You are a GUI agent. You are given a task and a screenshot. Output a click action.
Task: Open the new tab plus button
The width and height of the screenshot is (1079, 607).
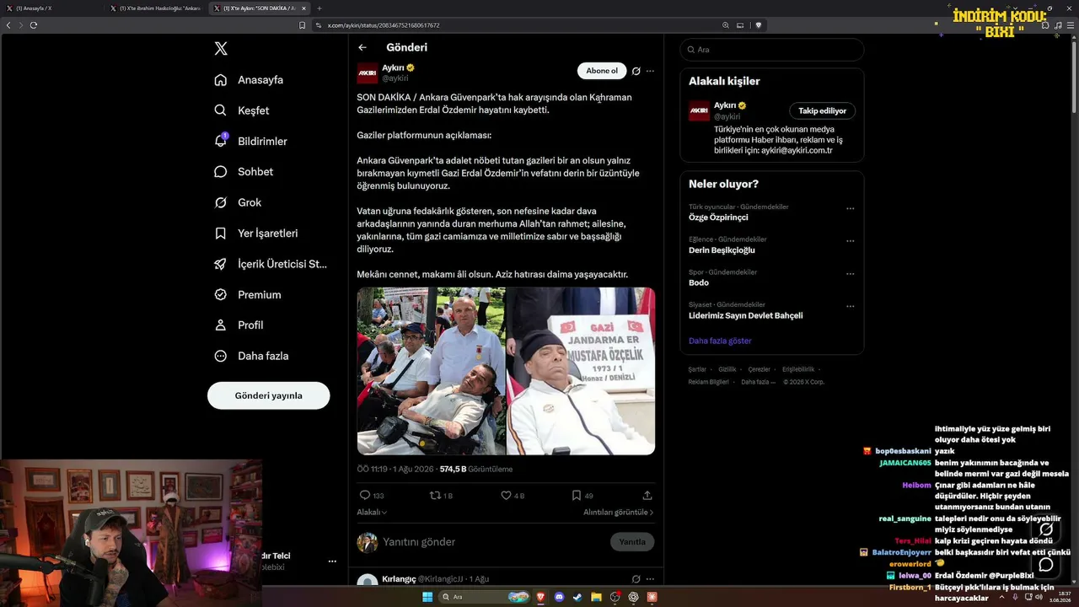(x=319, y=8)
